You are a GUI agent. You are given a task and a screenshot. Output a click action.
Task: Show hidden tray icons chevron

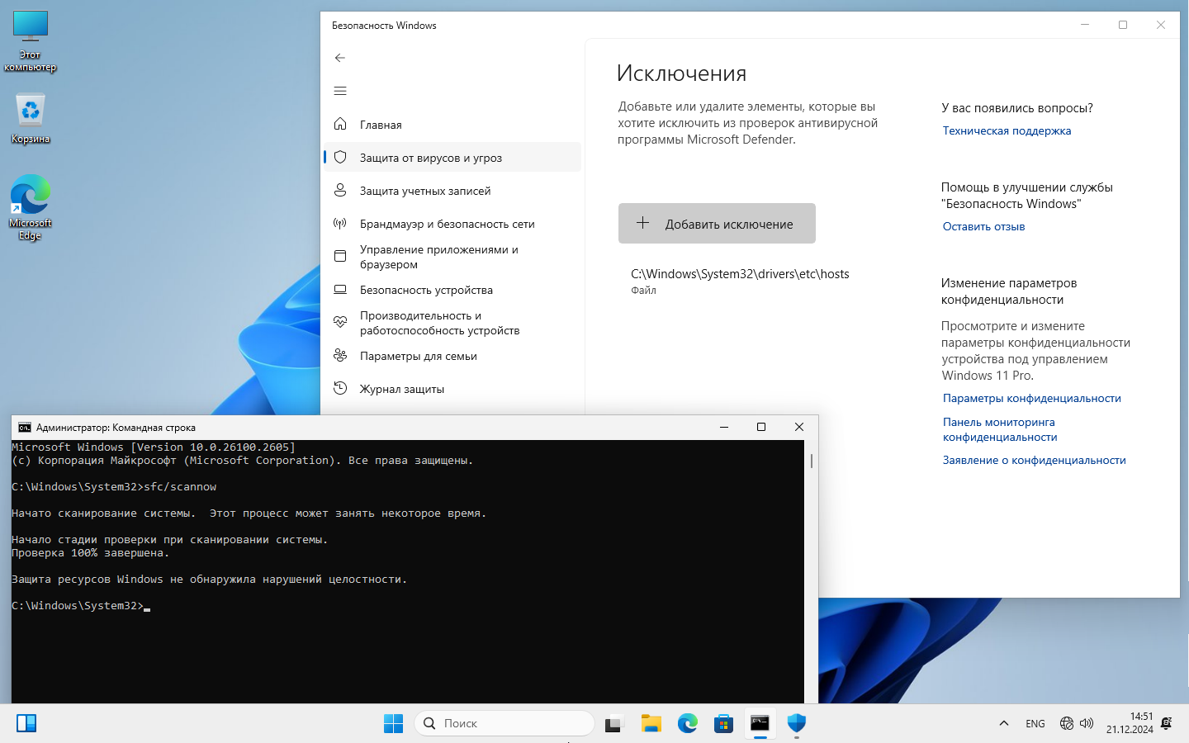pos(1004,723)
